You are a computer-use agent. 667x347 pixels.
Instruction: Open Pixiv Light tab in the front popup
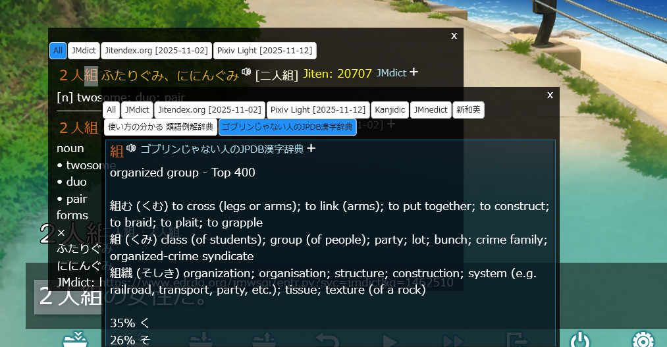pyautogui.click(x=317, y=110)
